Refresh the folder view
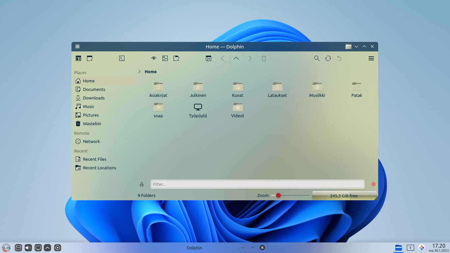Screen dimensions: 450x253 coord(328,58)
